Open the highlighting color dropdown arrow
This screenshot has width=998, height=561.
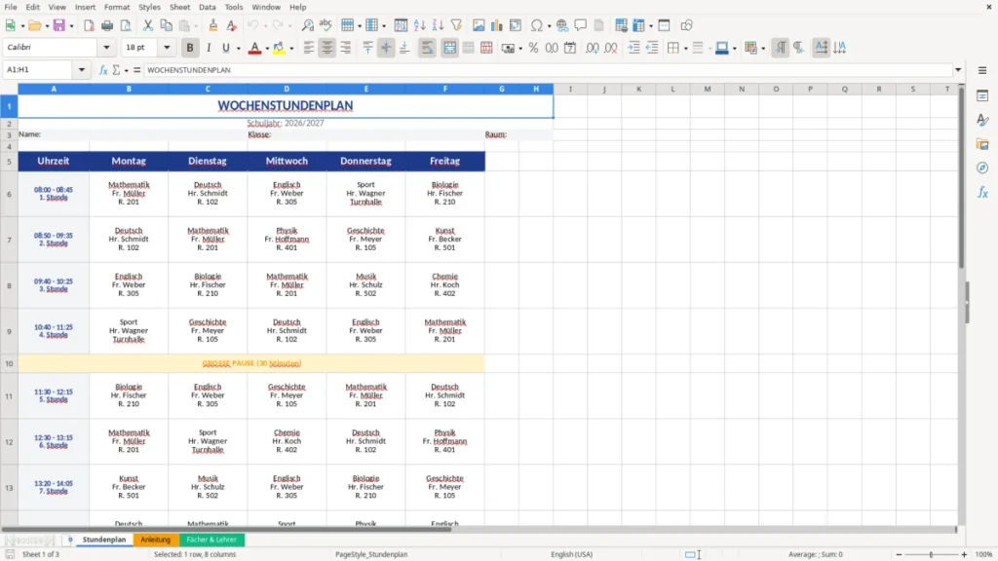pos(291,49)
